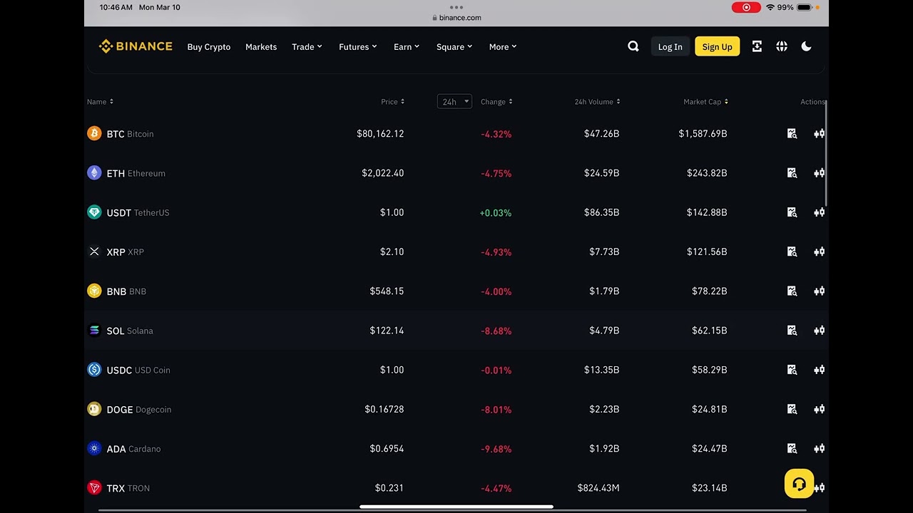Open the trade chart icon in USDT row
The height and width of the screenshot is (513, 913).
click(820, 212)
